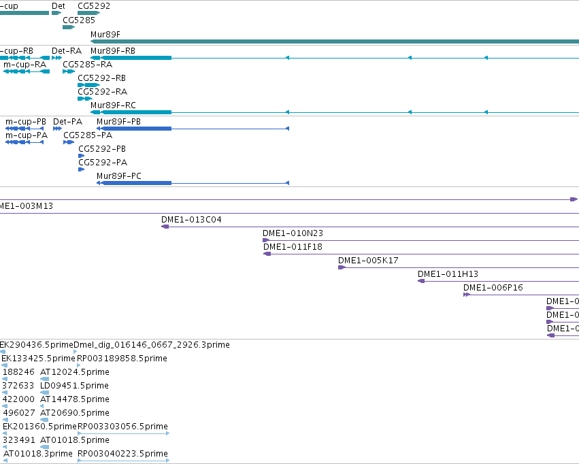Viewport: 579px width, 464px height.
Task: Select the DME1-003M13 clone label
Action: pyautogui.click(x=27, y=206)
